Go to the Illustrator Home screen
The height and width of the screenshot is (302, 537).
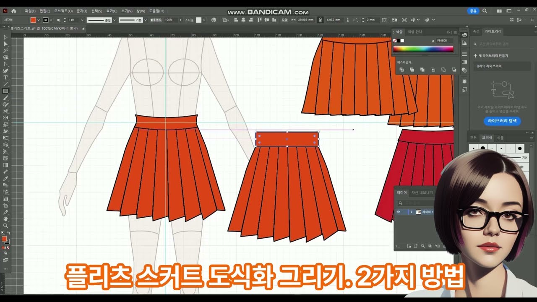(x=14, y=11)
